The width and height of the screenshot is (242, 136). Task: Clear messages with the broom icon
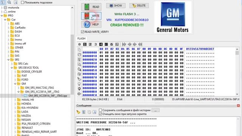(x=78, y=112)
